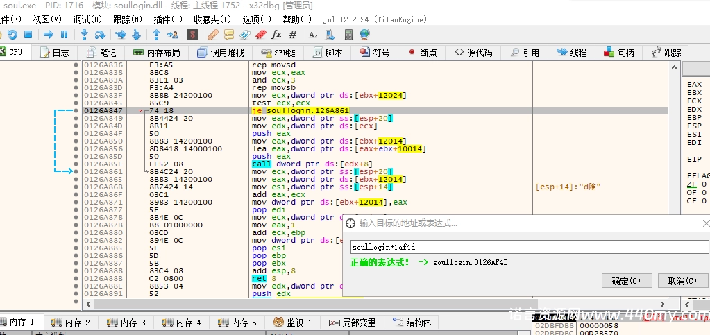This screenshot has width=710, height=335.
Task: Step into the next instruction
Action: pos(84,35)
